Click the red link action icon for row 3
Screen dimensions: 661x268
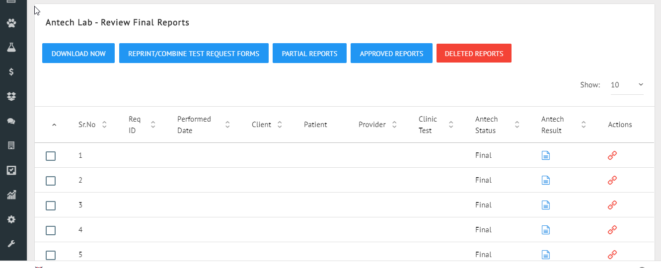(x=612, y=205)
